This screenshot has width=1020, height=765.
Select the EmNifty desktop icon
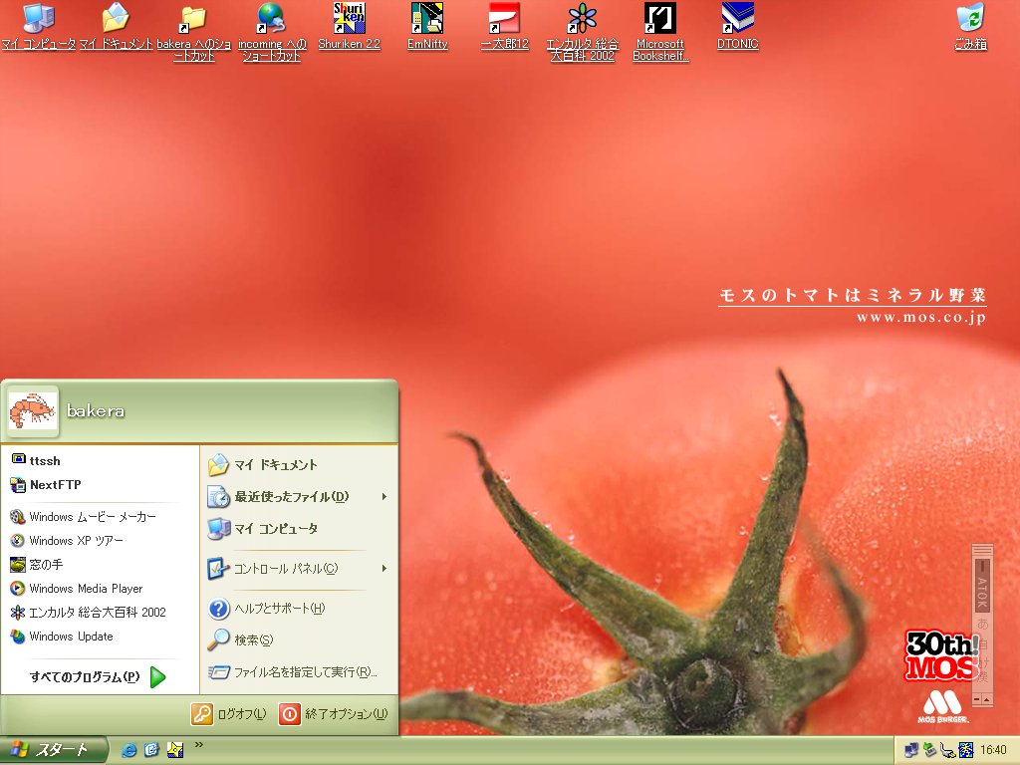click(x=427, y=18)
